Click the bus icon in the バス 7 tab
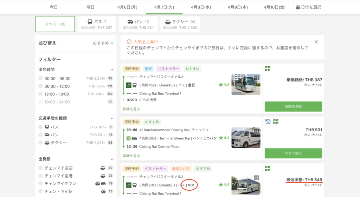This screenshot has width=360, height=197. tap(90, 22)
